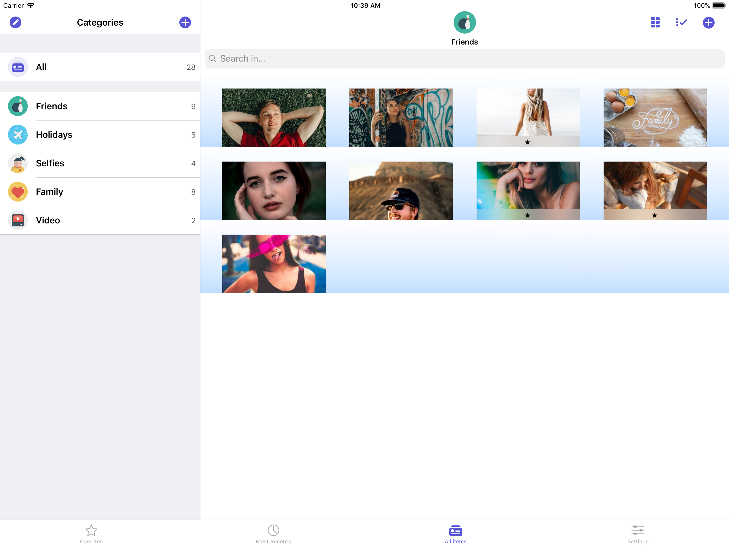Switch to All items tab
Screen dimensions: 729x546
[455, 534]
